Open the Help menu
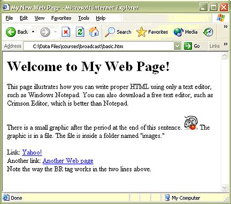Image resolution: width=231 pixels, height=204 pixels. point(101,18)
